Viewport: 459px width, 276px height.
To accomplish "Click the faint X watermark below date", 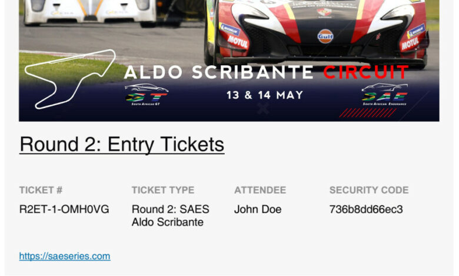I will coord(263,108).
